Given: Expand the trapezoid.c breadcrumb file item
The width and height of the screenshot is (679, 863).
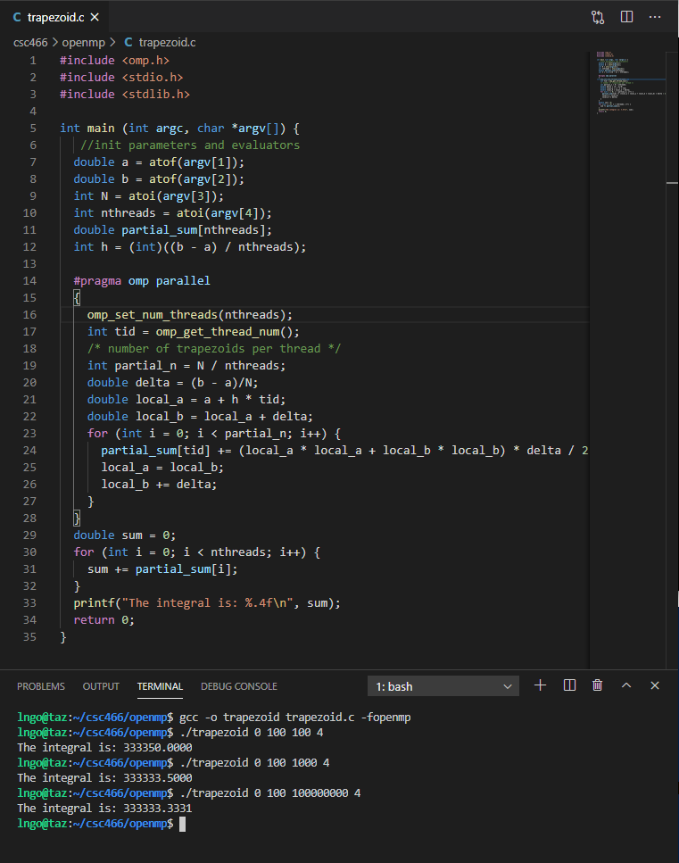Looking at the screenshot, I should point(167,42).
